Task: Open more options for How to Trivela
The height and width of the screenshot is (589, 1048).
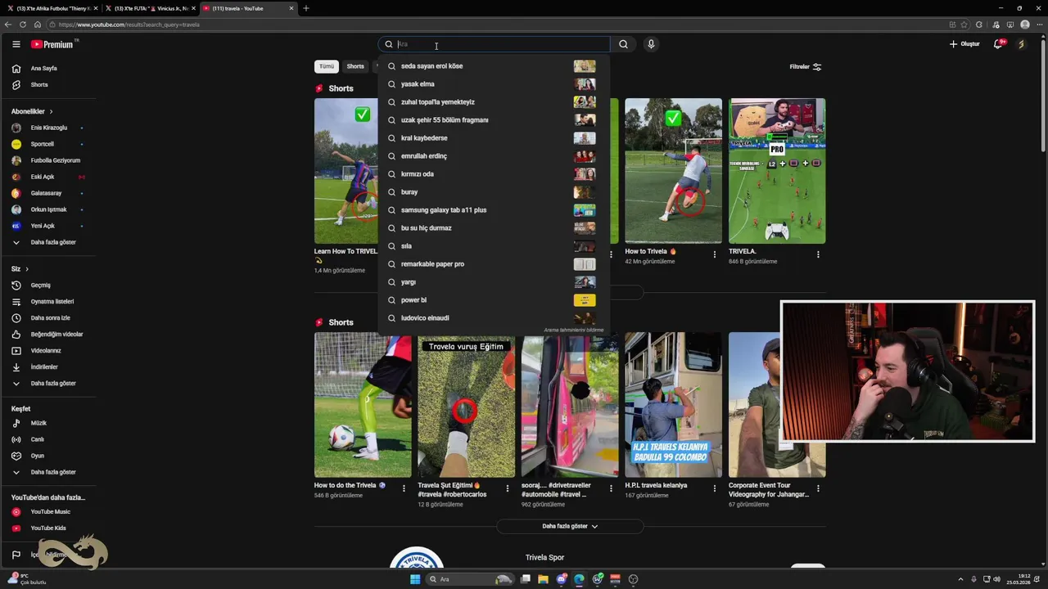Action: pos(715,254)
